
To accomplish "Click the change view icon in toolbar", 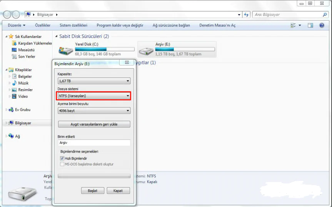I will 293,25.
